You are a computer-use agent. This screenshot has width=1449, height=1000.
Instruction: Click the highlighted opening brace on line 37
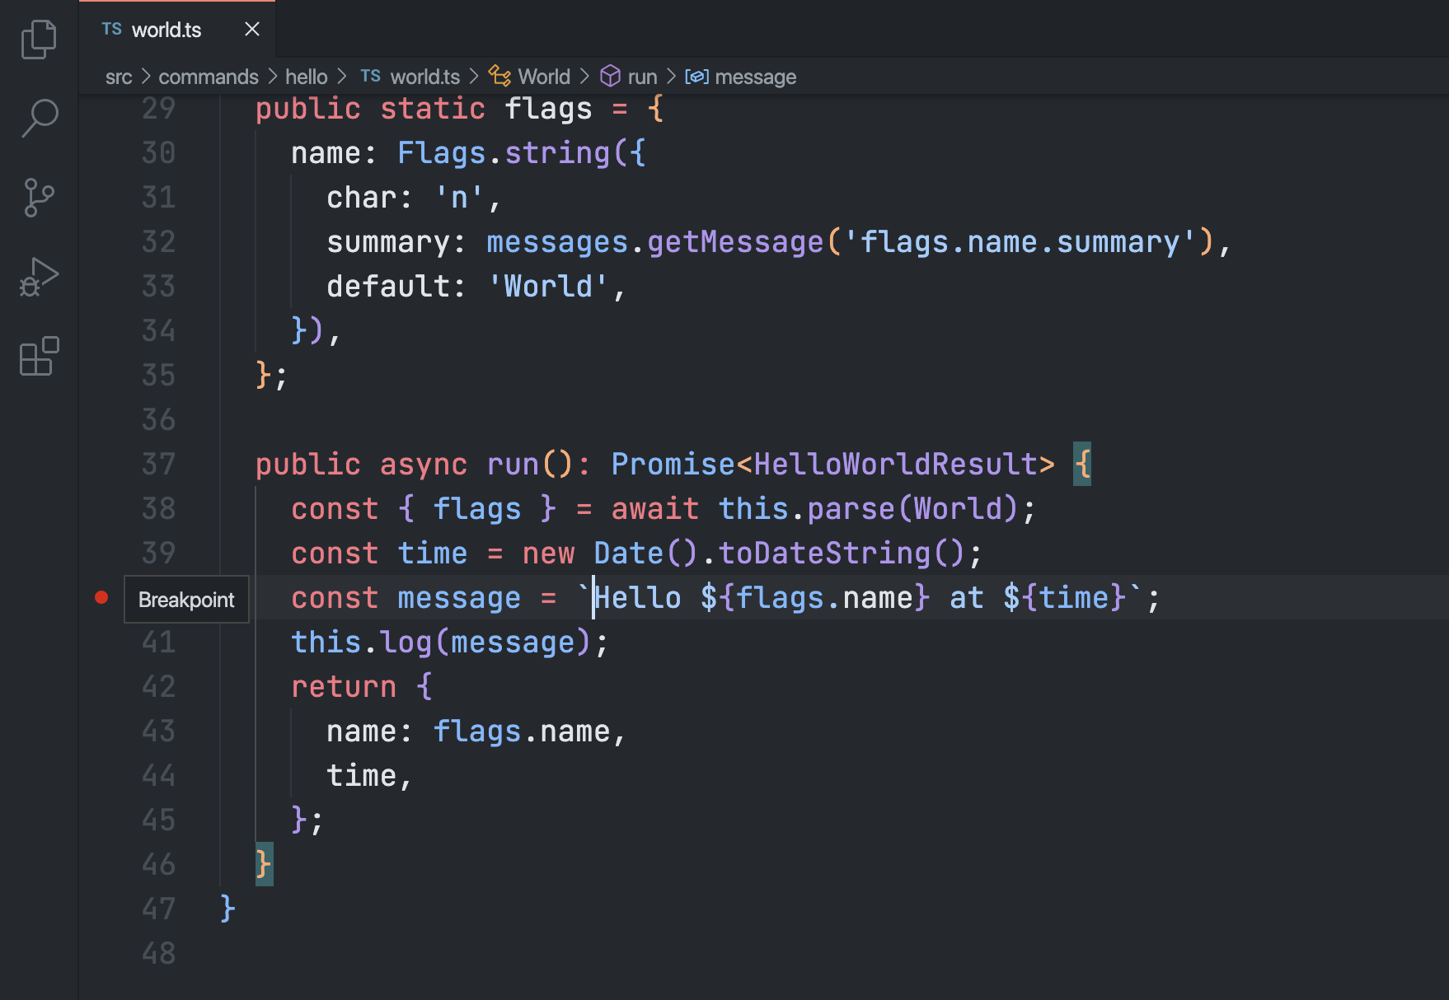(x=1082, y=465)
